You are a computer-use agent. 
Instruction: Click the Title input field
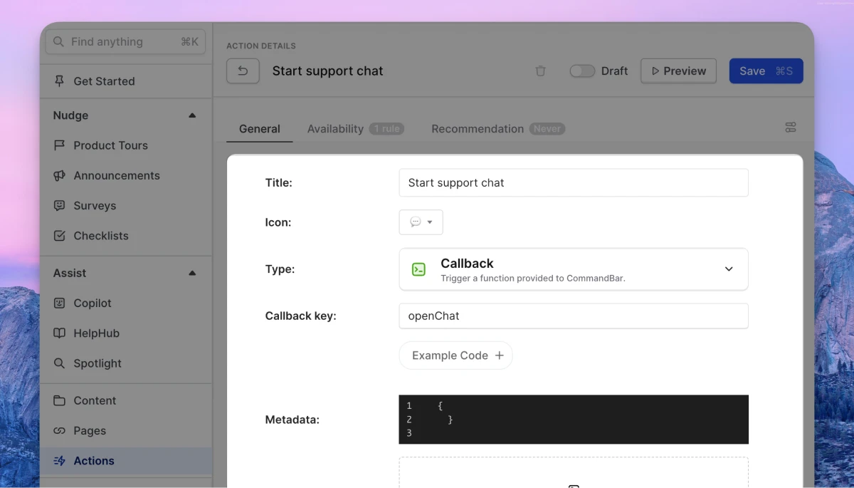(574, 182)
